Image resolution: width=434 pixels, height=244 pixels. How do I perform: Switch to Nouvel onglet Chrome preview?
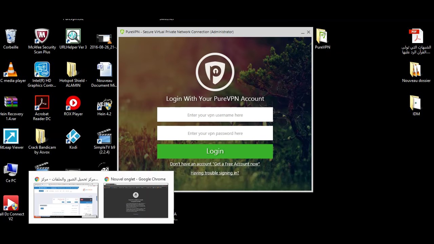[136, 201]
